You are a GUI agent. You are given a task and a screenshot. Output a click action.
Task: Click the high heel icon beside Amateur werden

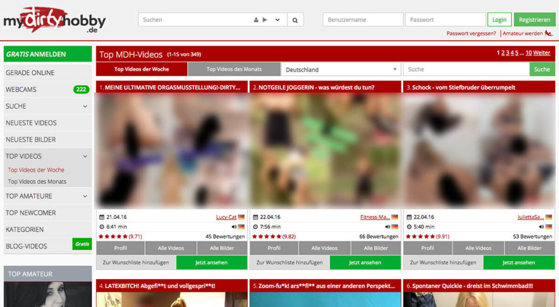[x=549, y=34]
